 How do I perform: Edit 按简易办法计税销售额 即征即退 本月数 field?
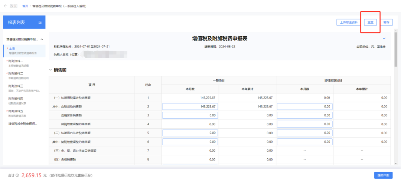[304, 133]
